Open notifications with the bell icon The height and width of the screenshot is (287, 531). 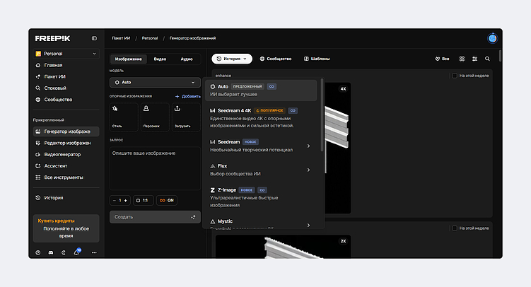(76, 252)
